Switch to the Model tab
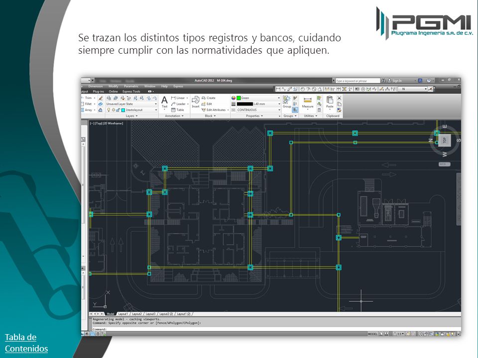The image size is (478, 358). (x=111, y=314)
